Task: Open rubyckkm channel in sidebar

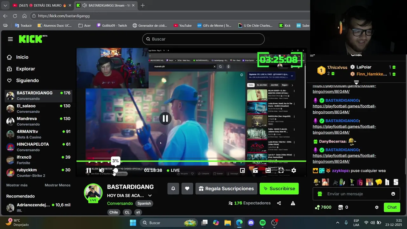Action: point(38,173)
